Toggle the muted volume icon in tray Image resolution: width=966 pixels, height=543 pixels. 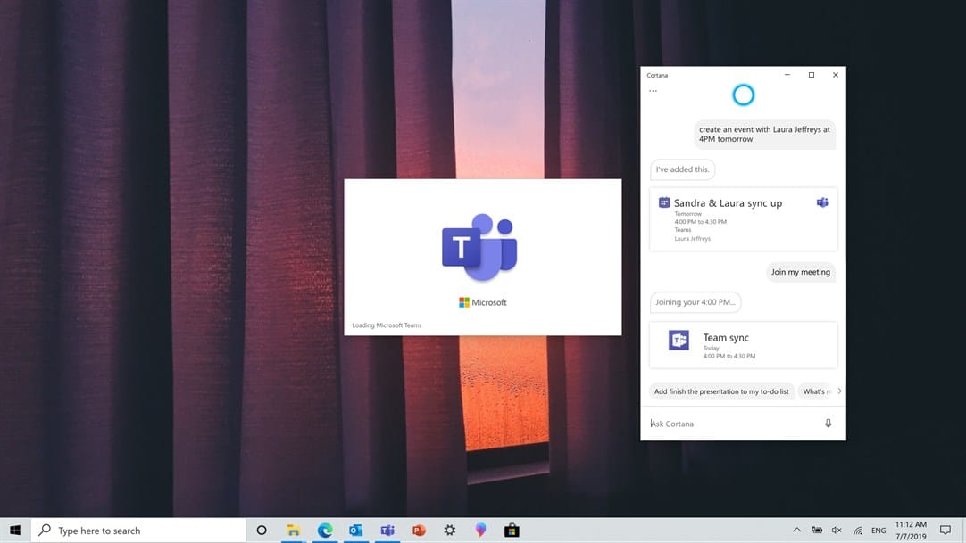pyautogui.click(x=837, y=531)
